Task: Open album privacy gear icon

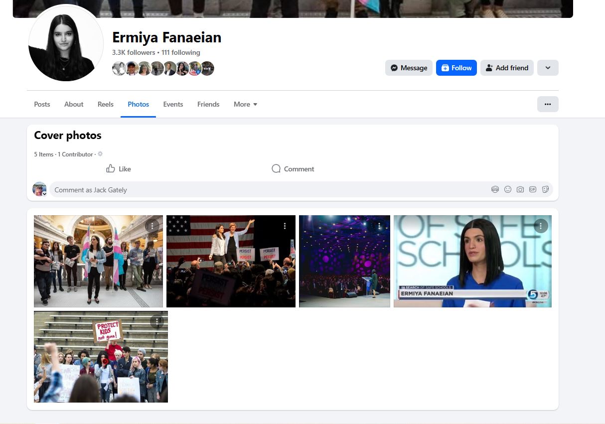Action: tap(100, 154)
